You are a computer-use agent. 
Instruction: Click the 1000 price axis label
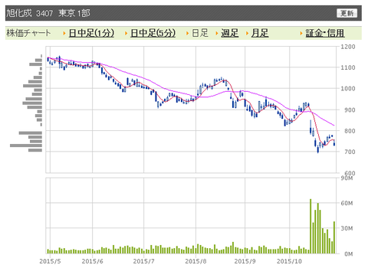pos(348,89)
